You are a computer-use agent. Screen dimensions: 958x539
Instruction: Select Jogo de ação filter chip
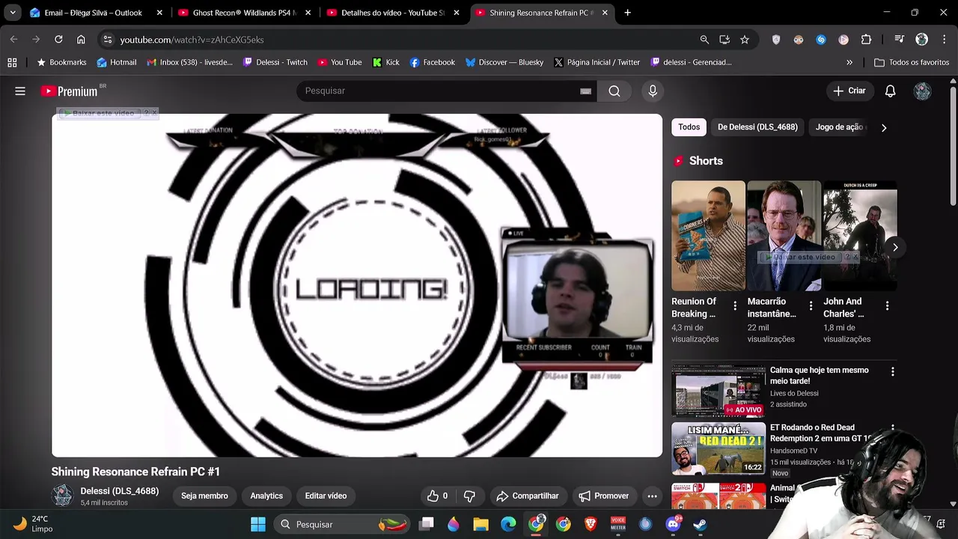(x=839, y=127)
